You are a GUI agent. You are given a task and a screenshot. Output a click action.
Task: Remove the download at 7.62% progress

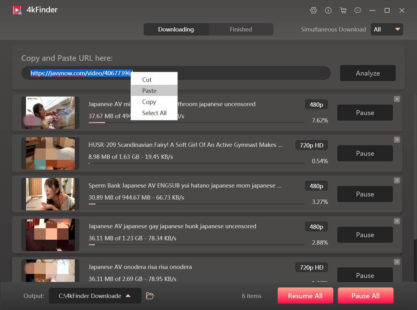tap(397, 99)
